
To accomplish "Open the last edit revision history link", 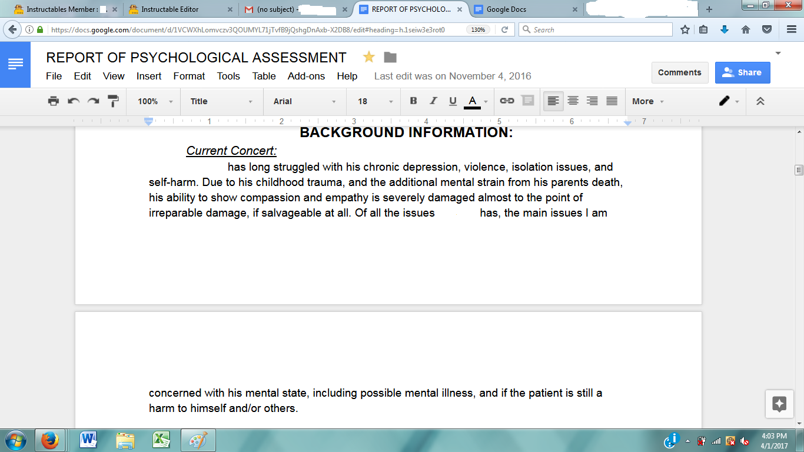I will (x=453, y=76).
